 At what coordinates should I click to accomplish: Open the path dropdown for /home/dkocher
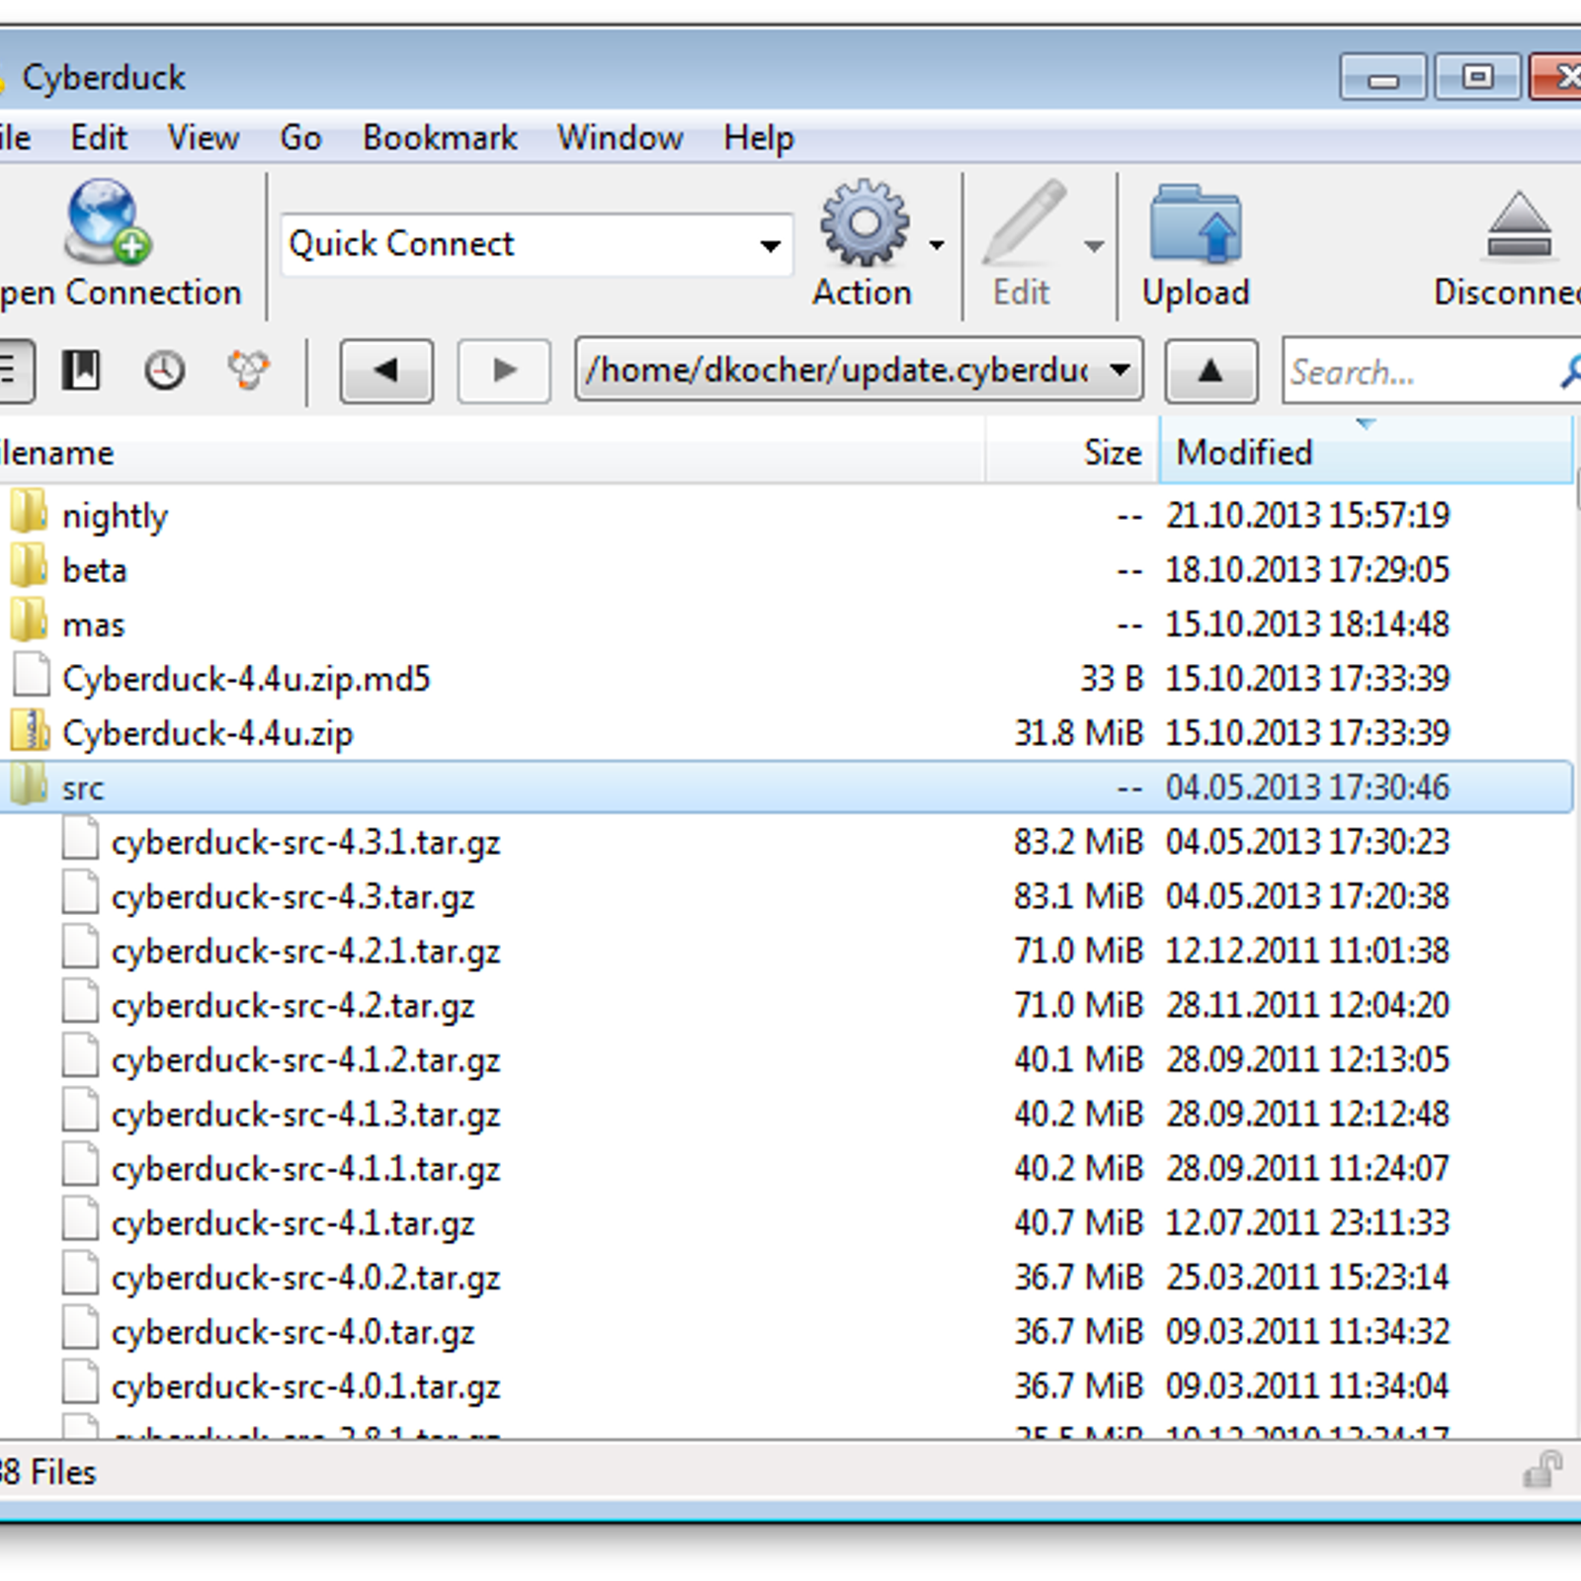point(1120,371)
